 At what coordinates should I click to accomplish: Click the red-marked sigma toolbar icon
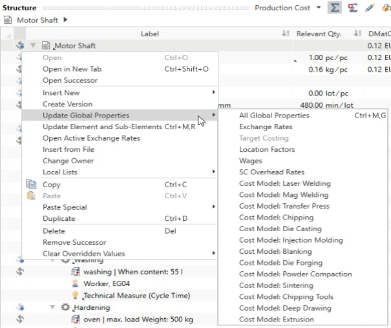coord(352,8)
